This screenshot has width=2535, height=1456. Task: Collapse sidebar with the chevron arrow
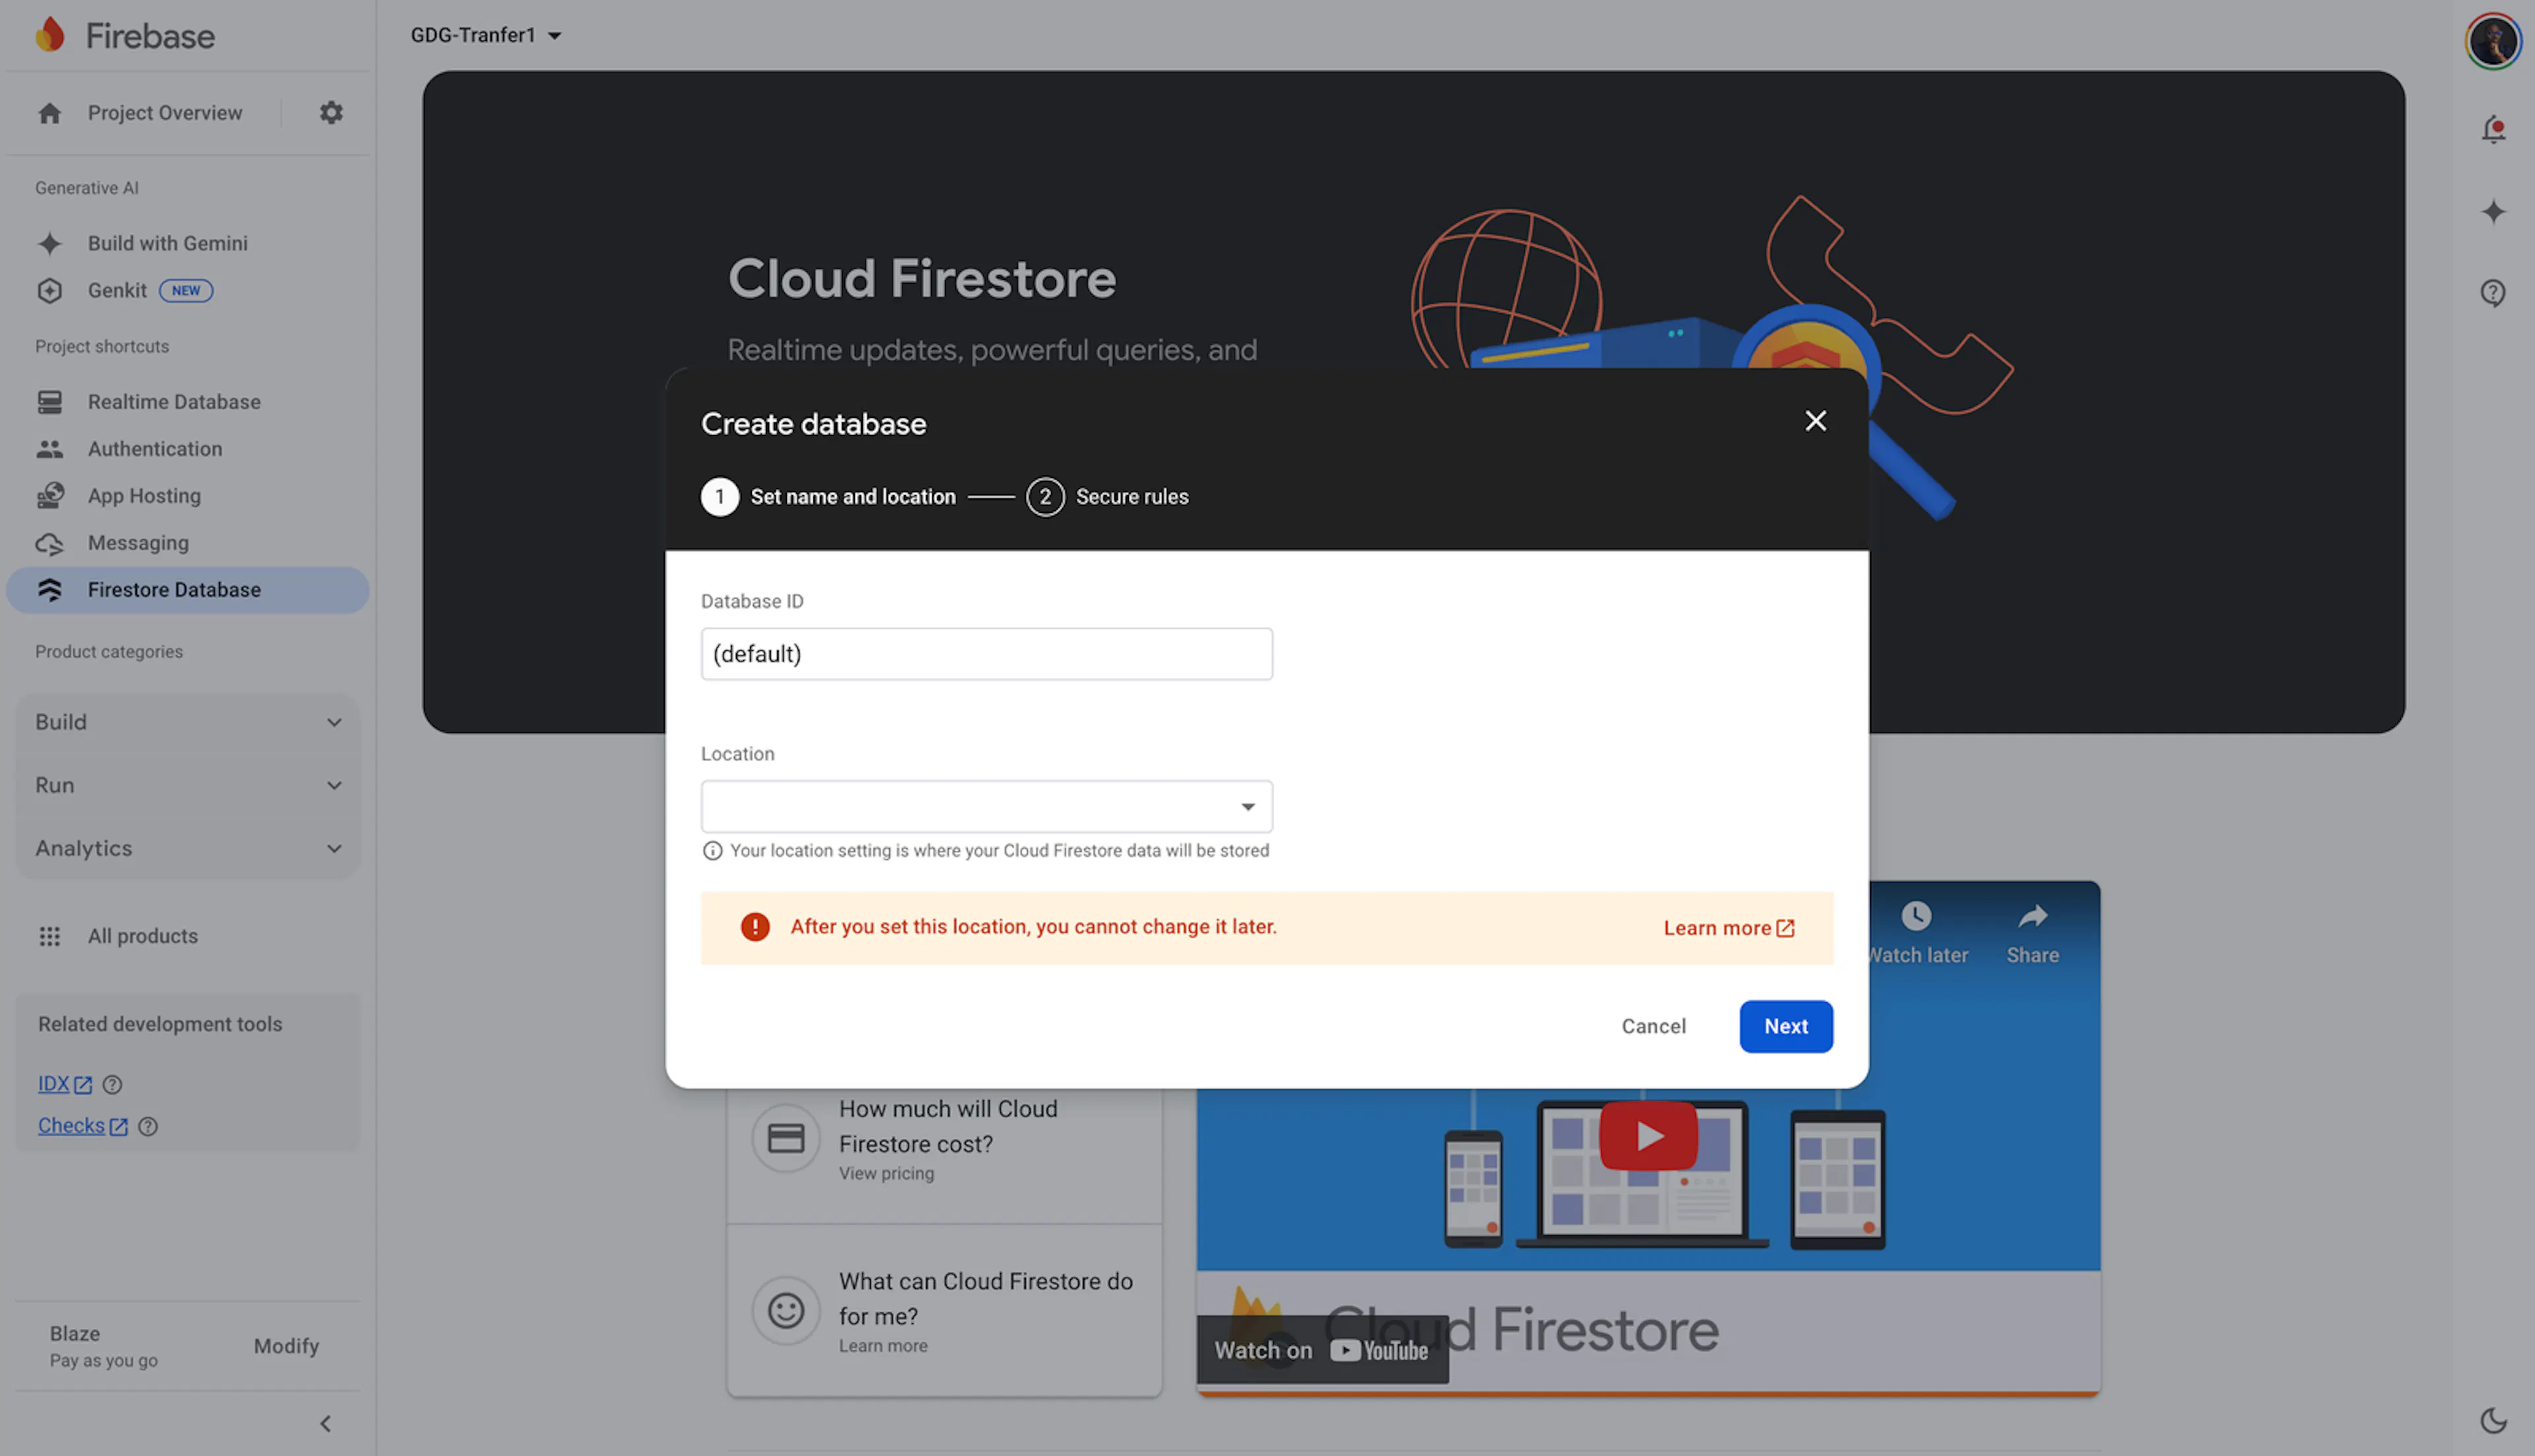pyautogui.click(x=325, y=1423)
